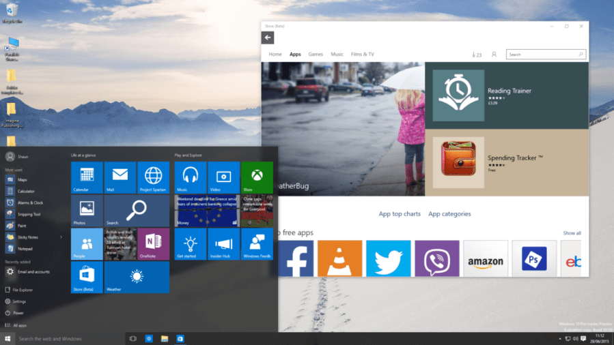Open the Store account profile icon
614x345 pixels.
coord(494,55)
